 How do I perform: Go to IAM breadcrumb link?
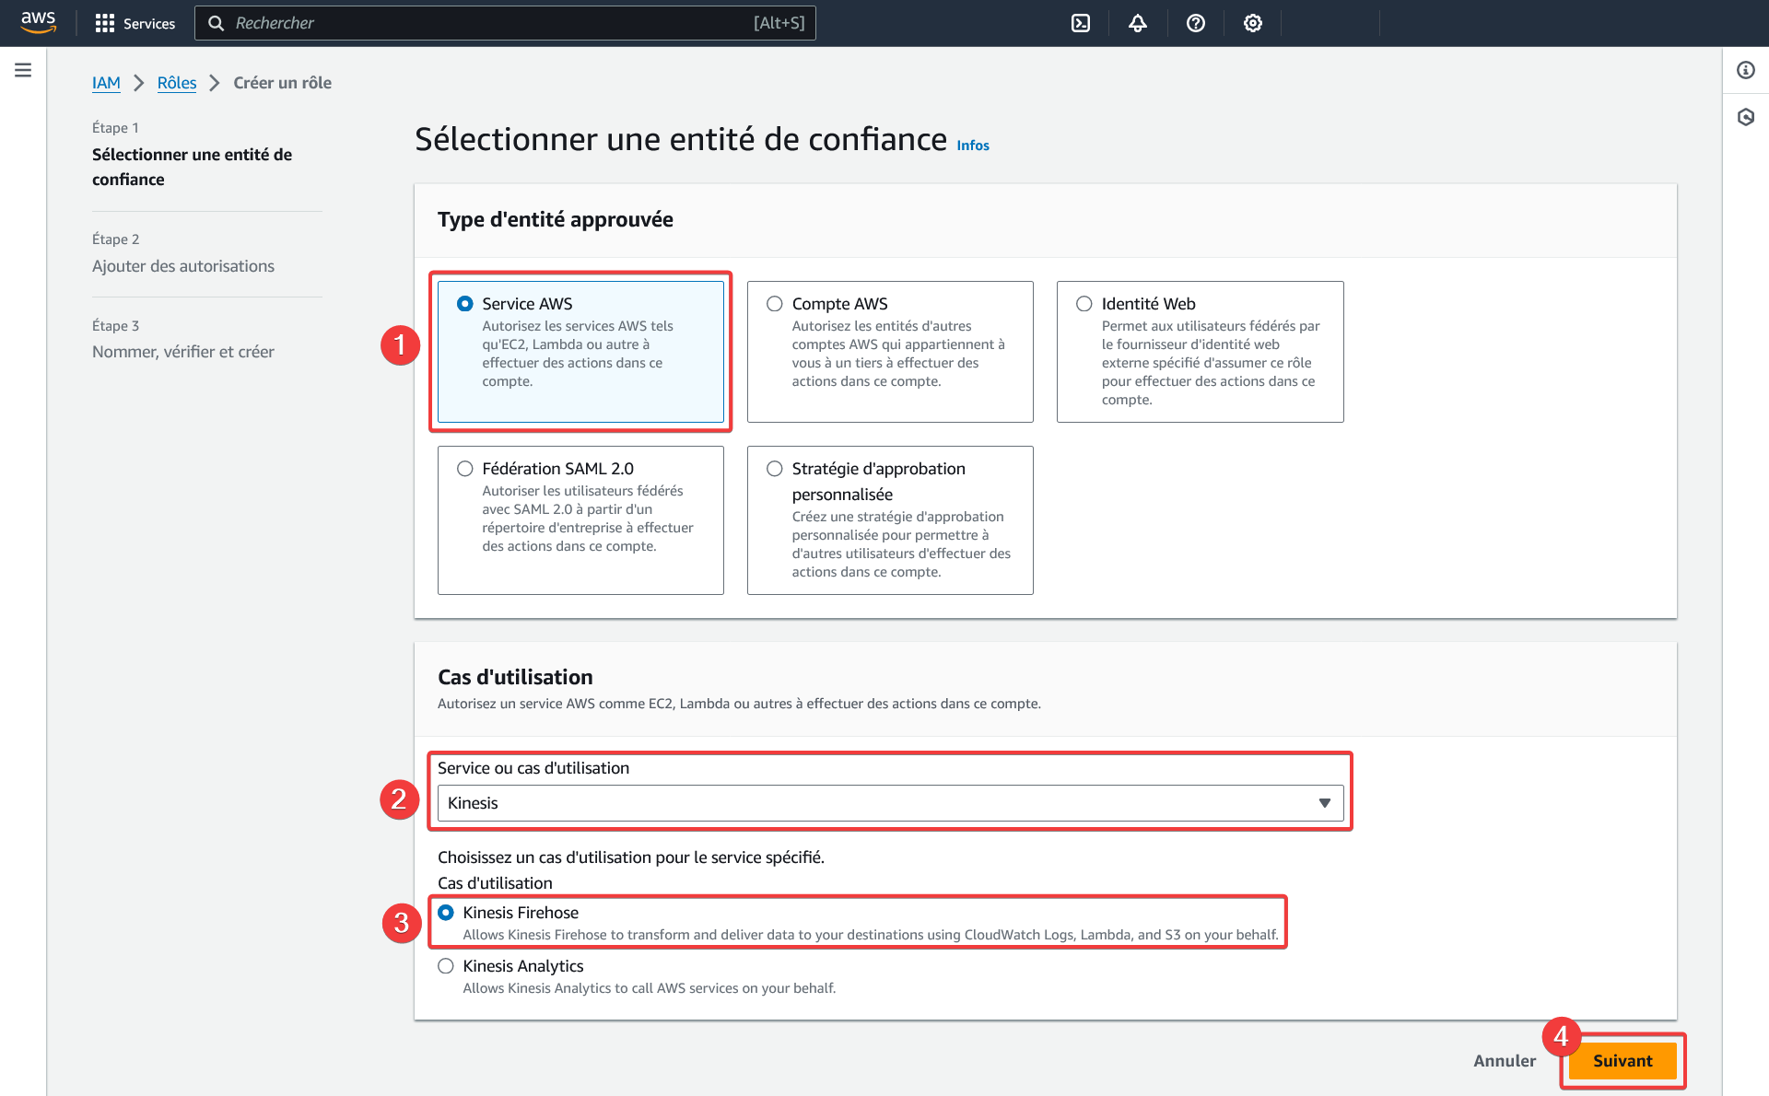pyautogui.click(x=106, y=83)
